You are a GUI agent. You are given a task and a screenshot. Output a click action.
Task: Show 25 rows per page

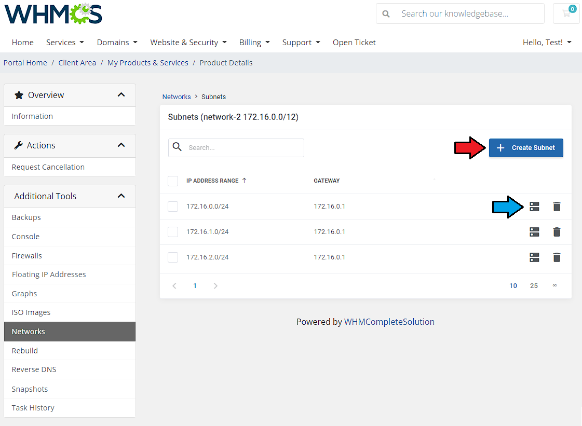point(534,286)
